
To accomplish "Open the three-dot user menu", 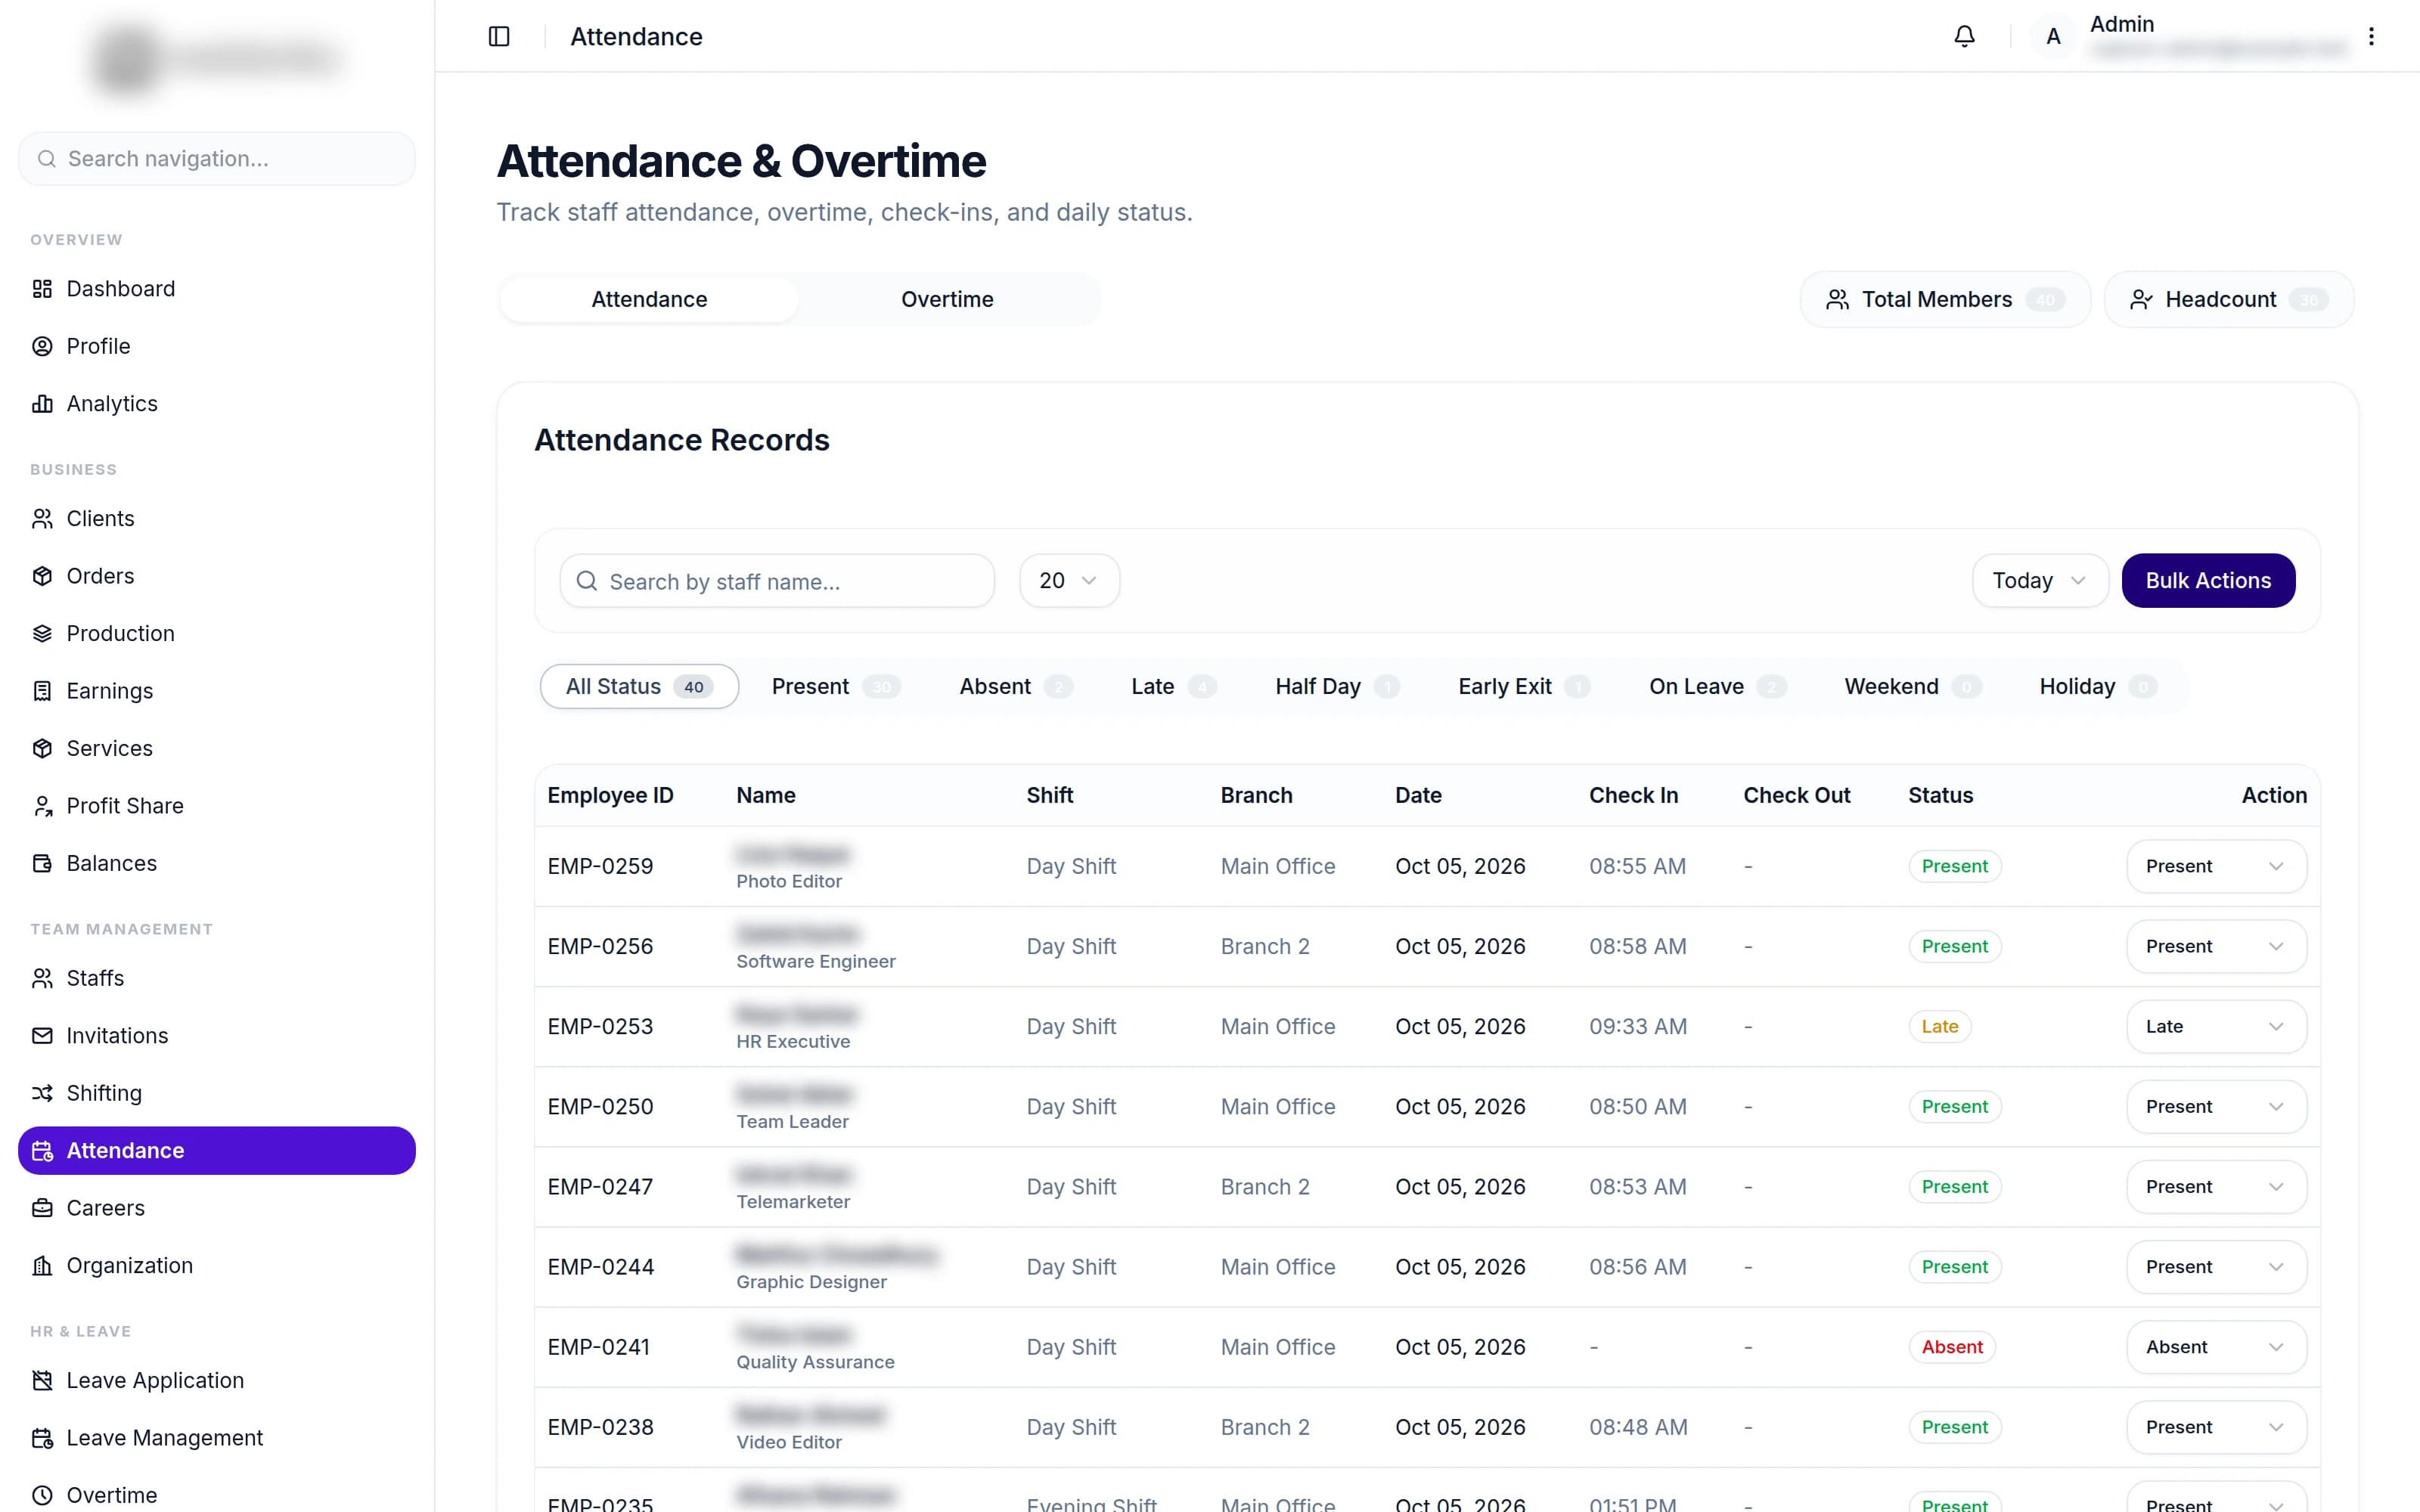I will click(x=2371, y=37).
